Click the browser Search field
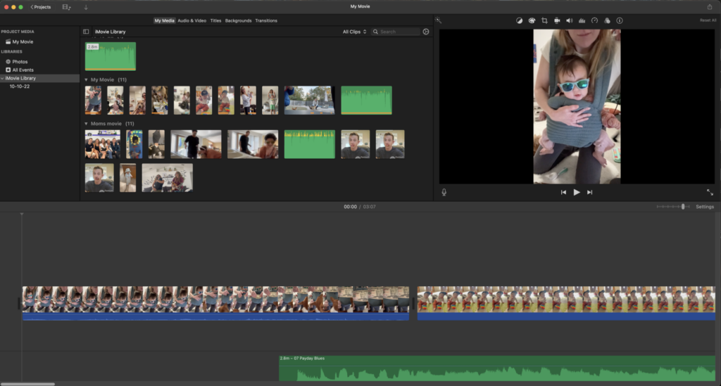The height and width of the screenshot is (386, 721). pyautogui.click(x=396, y=32)
